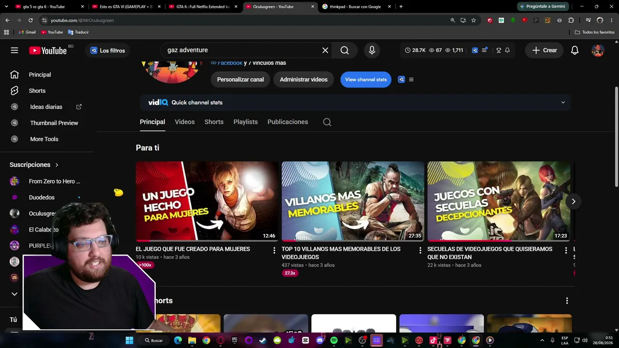Open the account avatar menu
This screenshot has height=348, width=619.
(598, 50)
